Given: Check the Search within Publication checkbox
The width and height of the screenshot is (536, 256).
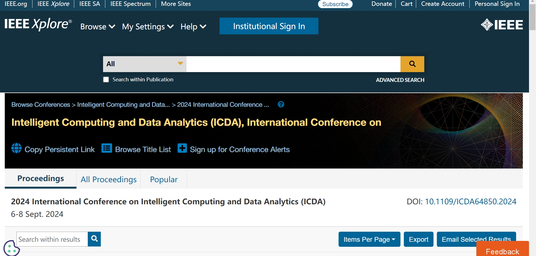Looking at the screenshot, I should (106, 80).
